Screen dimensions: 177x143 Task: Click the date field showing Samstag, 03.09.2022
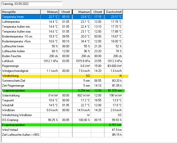coord(32,4)
